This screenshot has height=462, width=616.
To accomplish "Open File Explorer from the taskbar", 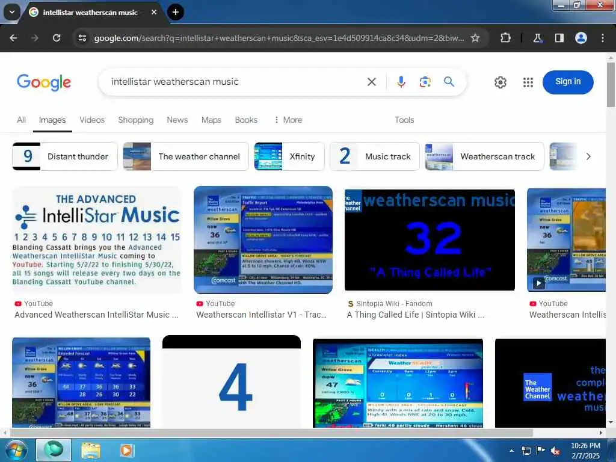I will (91, 451).
